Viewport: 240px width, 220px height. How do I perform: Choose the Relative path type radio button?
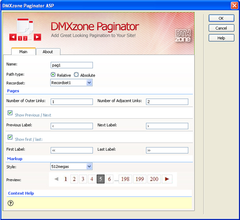(53, 75)
